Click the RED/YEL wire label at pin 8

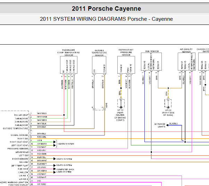click(42, 137)
